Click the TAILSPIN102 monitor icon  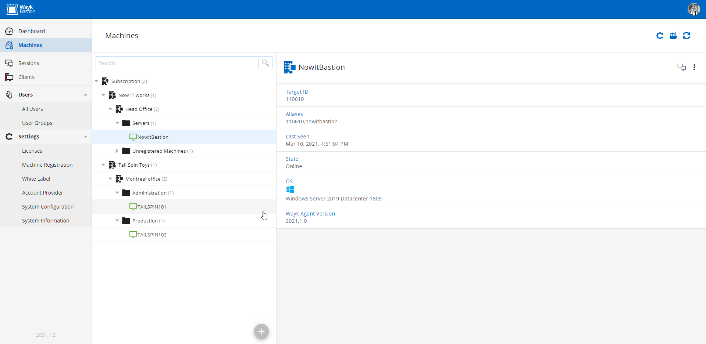[x=133, y=235]
